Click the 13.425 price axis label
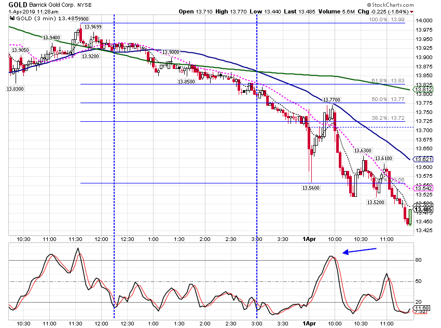This screenshot has width=441, height=328. click(424, 231)
